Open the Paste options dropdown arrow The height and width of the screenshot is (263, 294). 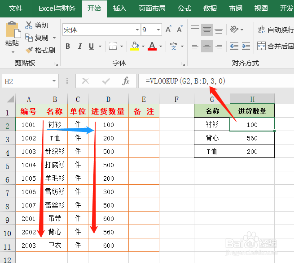[x=13, y=52]
